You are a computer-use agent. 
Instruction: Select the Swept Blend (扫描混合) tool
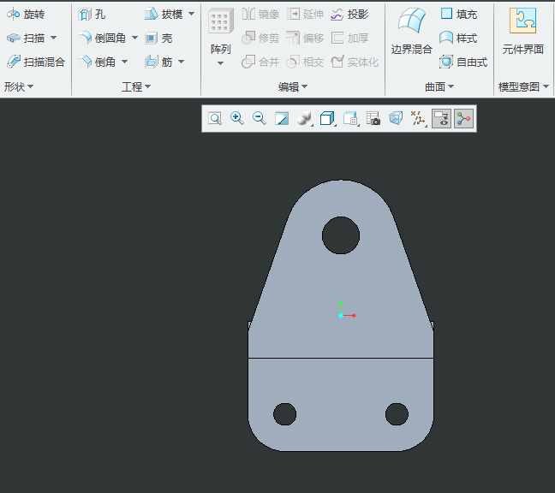(x=36, y=62)
